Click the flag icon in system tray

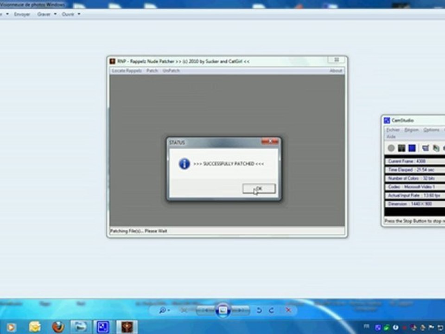coord(431,328)
